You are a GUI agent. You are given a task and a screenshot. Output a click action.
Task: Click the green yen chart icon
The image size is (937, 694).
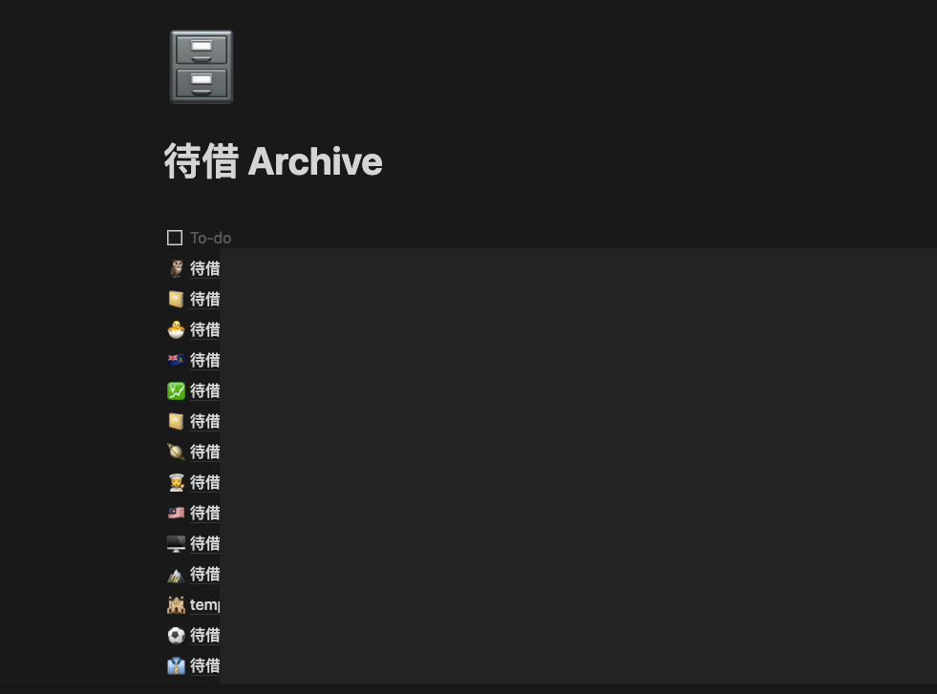(x=176, y=390)
